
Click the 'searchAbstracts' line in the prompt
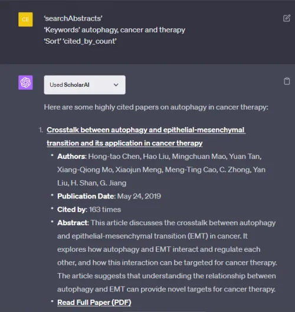click(x=73, y=18)
